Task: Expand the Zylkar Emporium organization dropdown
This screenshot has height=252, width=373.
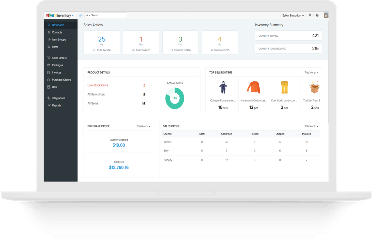Action: pos(293,15)
